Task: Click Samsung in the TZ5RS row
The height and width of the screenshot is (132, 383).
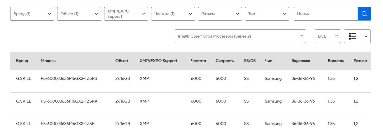Action: point(273,78)
